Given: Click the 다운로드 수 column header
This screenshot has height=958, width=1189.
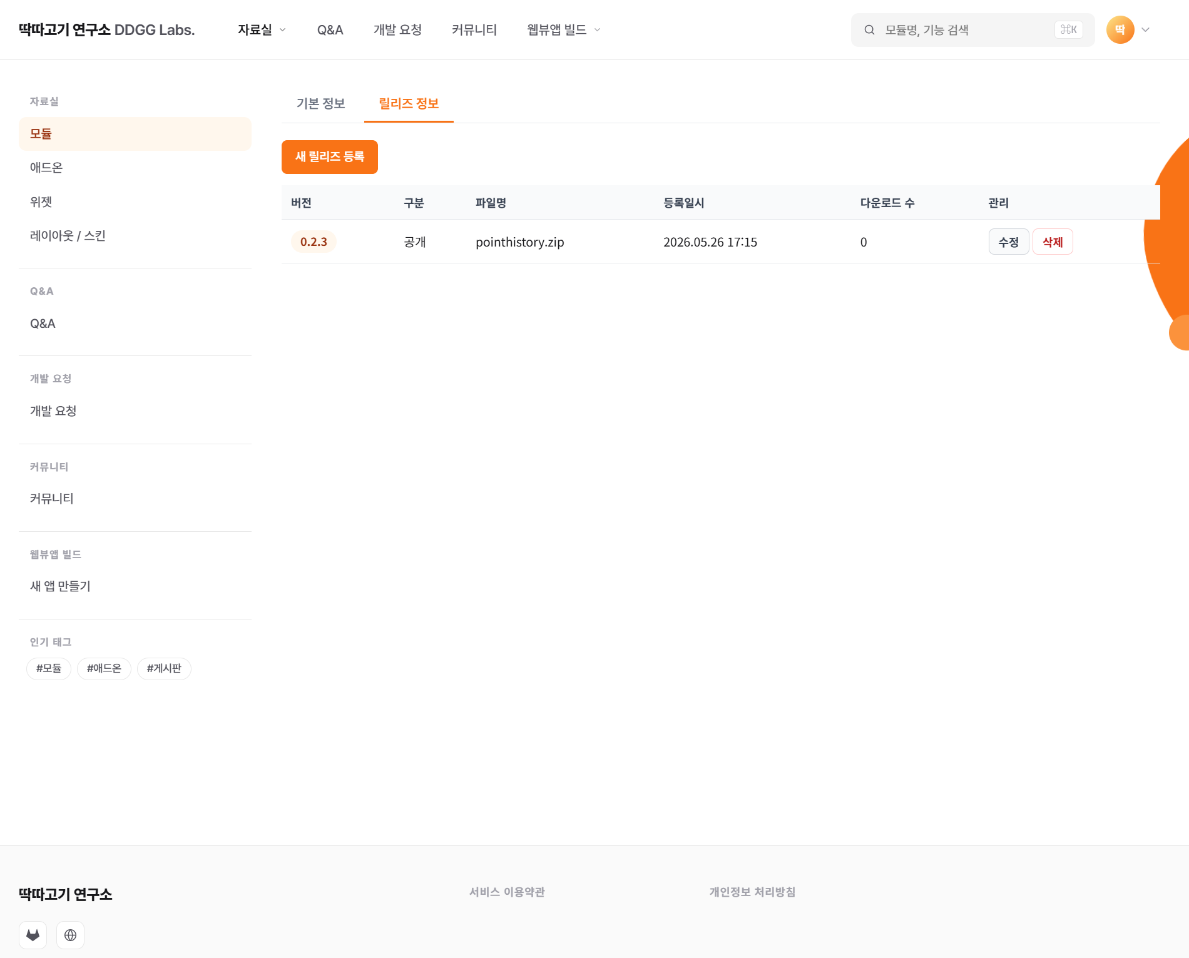Looking at the screenshot, I should [x=887, y=203].
